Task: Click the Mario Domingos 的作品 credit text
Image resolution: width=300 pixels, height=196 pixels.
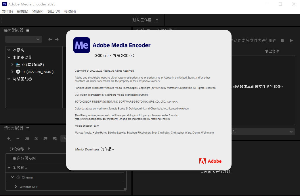Action: point(95,149)
